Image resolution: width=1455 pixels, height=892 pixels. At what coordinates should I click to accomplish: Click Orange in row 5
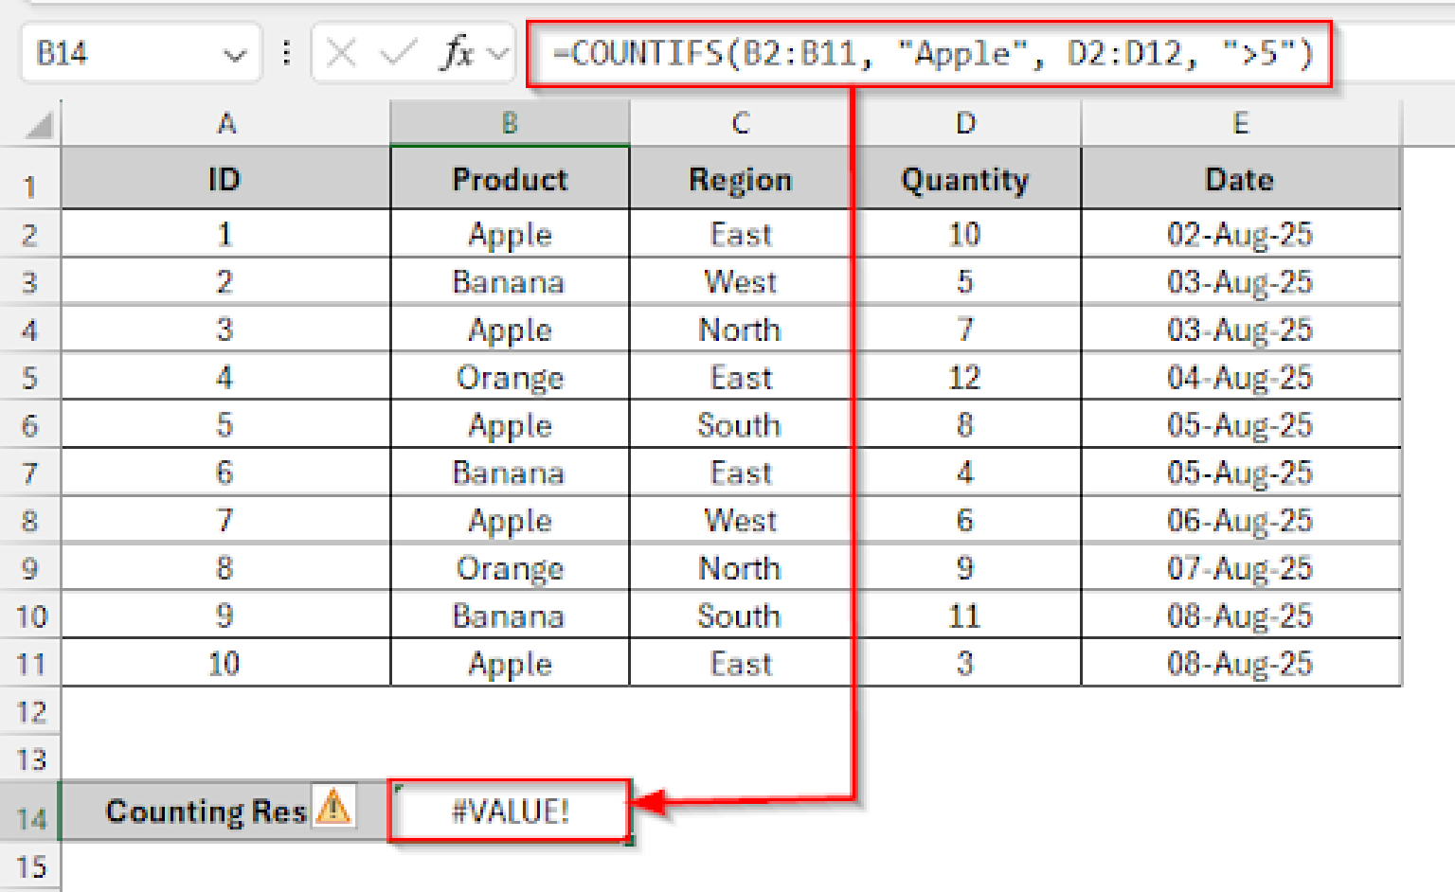click(x=510, y=377)
